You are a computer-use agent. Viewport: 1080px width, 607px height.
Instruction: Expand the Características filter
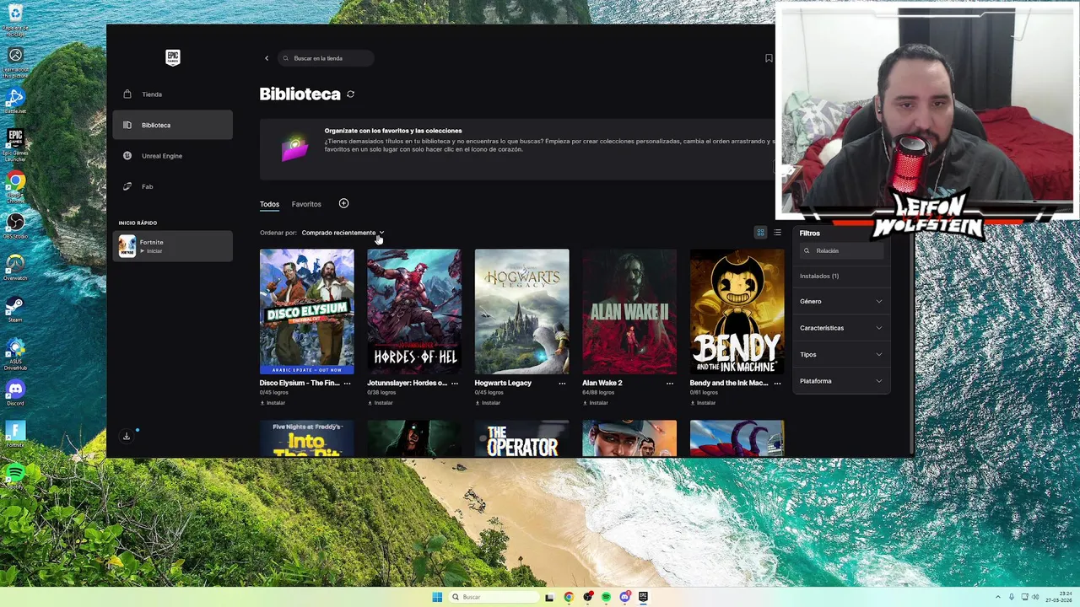(x=841, y=328)
